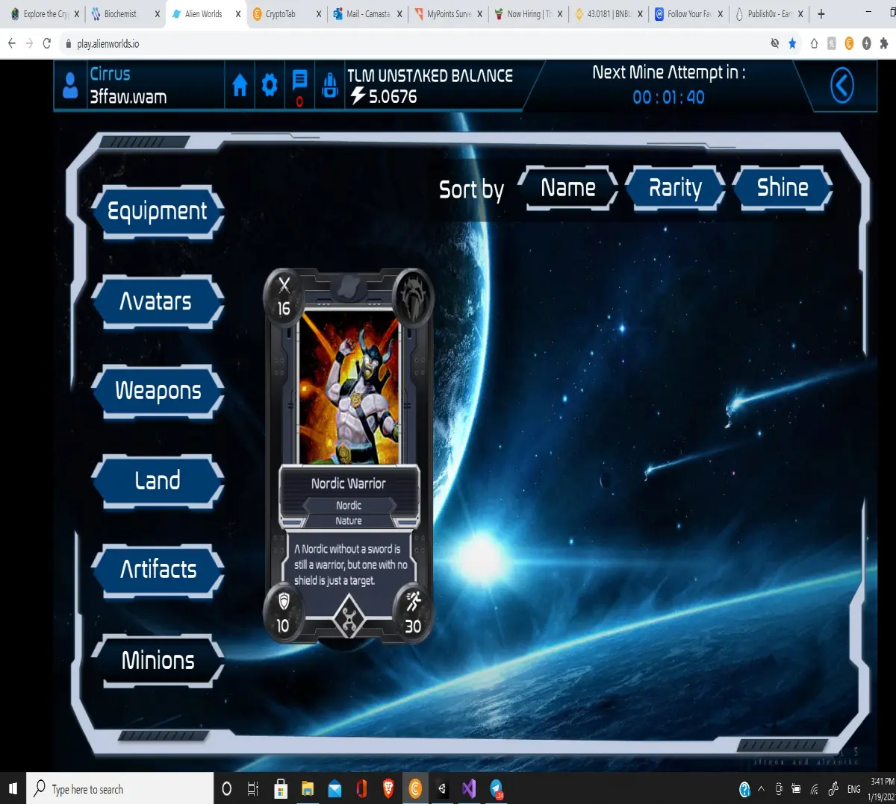Open the player profile icon
The height and width of the screenshot is (804, 896).
click(x=70, y=86)
